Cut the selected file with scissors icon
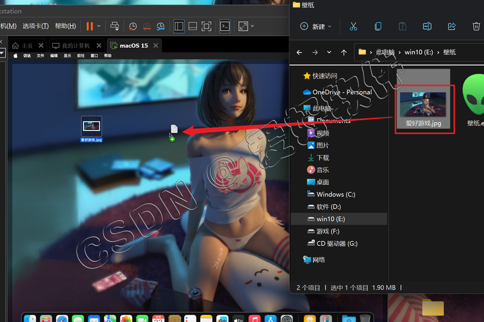 point(353,27)
